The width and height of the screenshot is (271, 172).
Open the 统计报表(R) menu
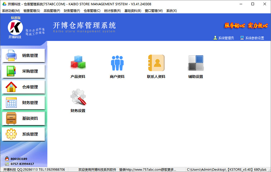pyautogui.click(x=112, y=11)
